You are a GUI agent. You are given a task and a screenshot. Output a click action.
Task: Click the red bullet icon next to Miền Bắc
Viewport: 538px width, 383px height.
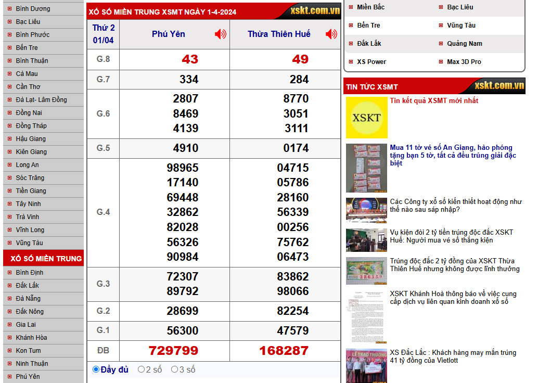[351, 8]
